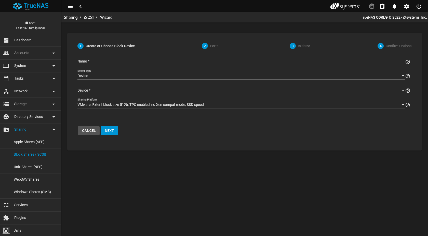Click the Plugins puzzle-piece icon
This screenshot has width=428, height=236.
click(6, 218)
